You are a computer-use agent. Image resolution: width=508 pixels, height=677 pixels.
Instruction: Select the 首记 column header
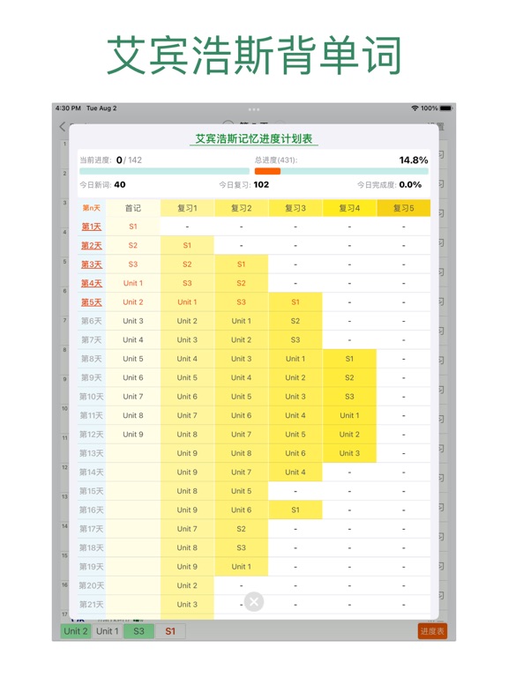(133, 208)
